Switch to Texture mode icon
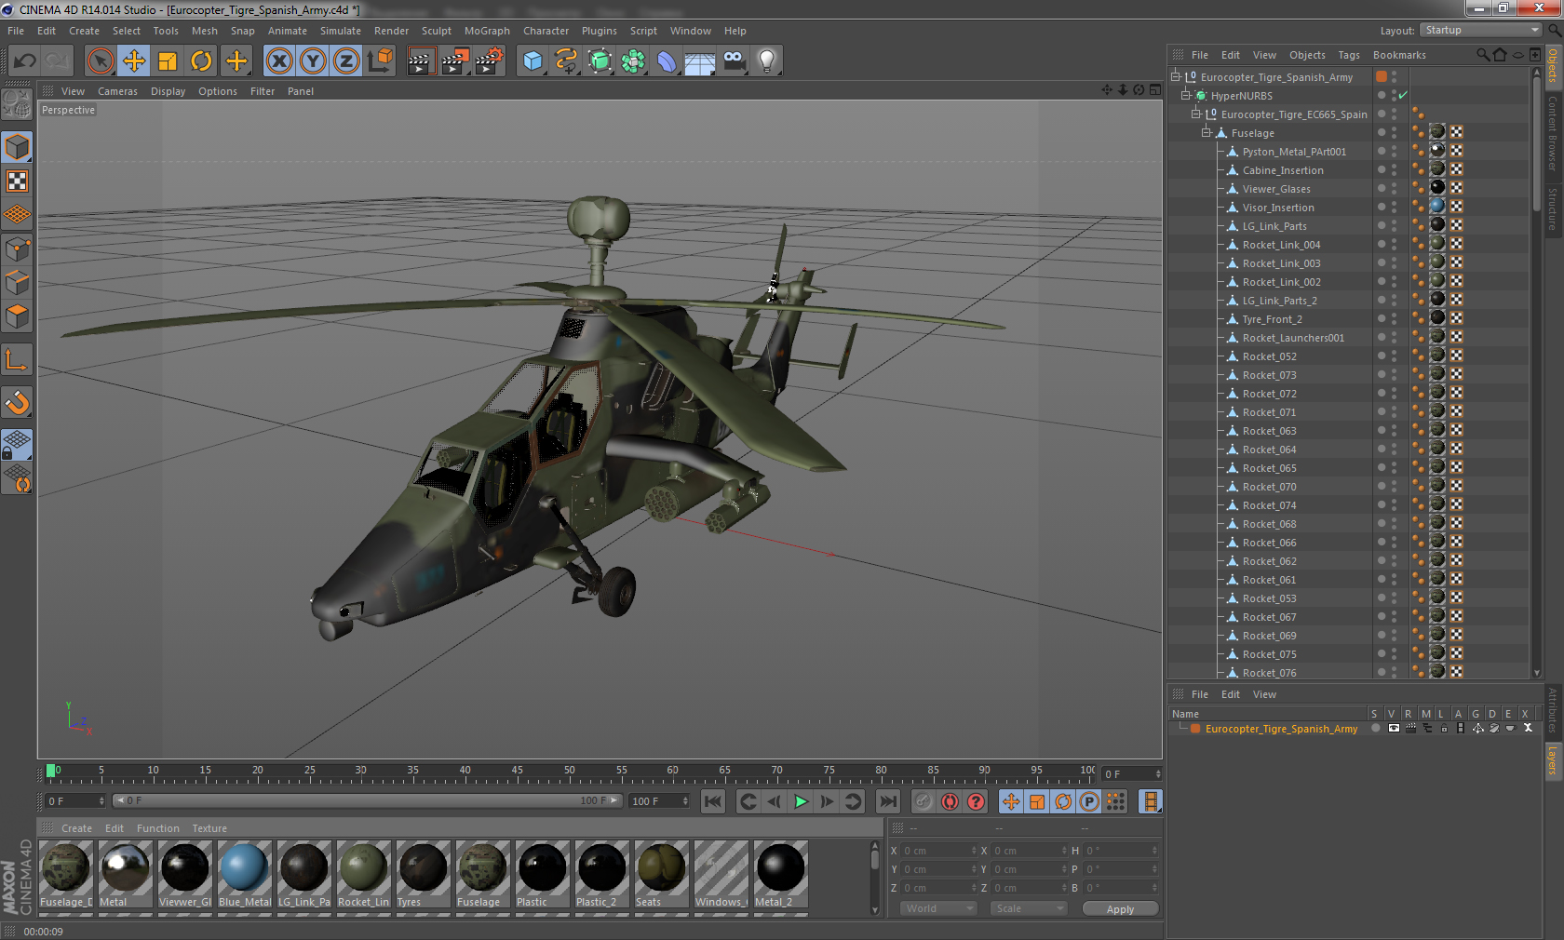Viewport: 1564px width, 940px height. click(x=17, y=181)
